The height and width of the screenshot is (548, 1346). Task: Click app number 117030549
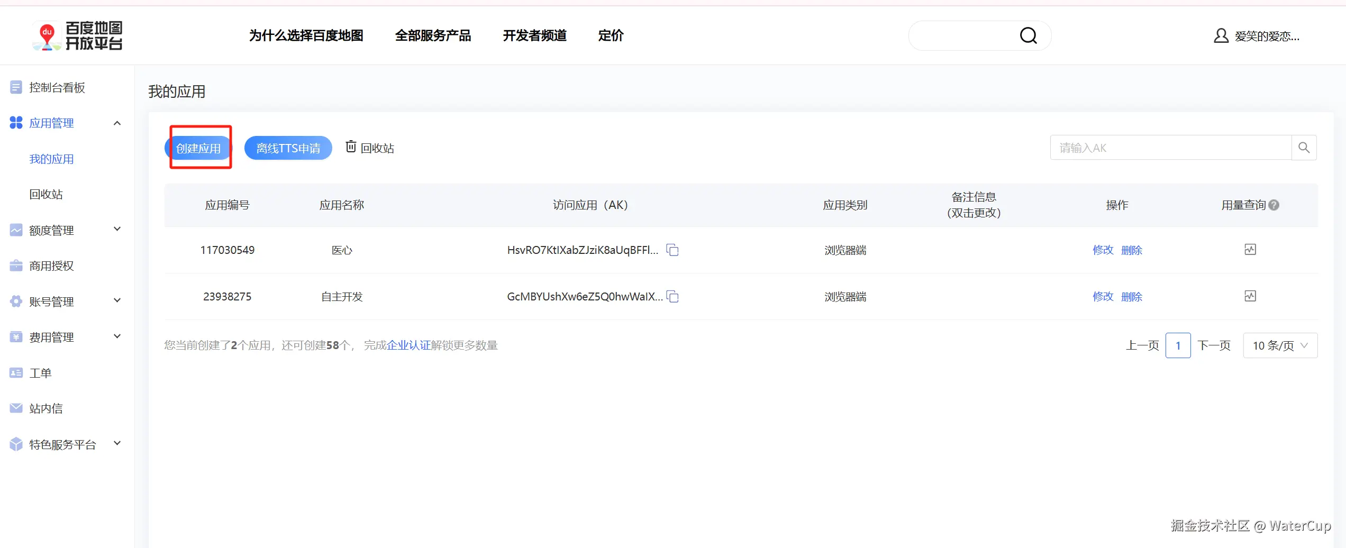(x=228, y=250)
